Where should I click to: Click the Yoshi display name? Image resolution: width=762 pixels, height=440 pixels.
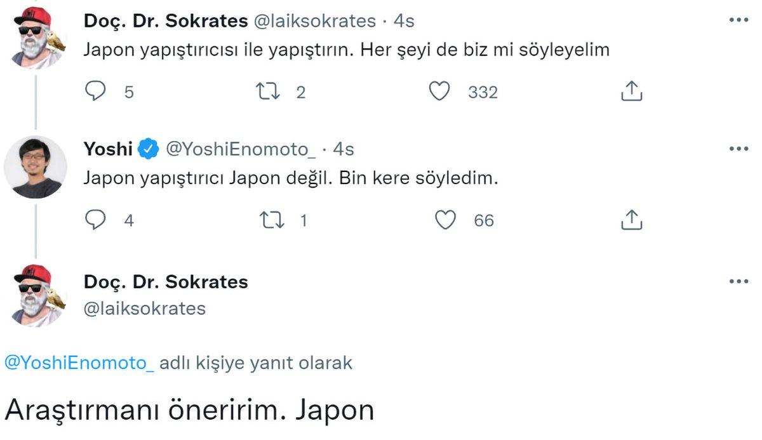(108, 149)
